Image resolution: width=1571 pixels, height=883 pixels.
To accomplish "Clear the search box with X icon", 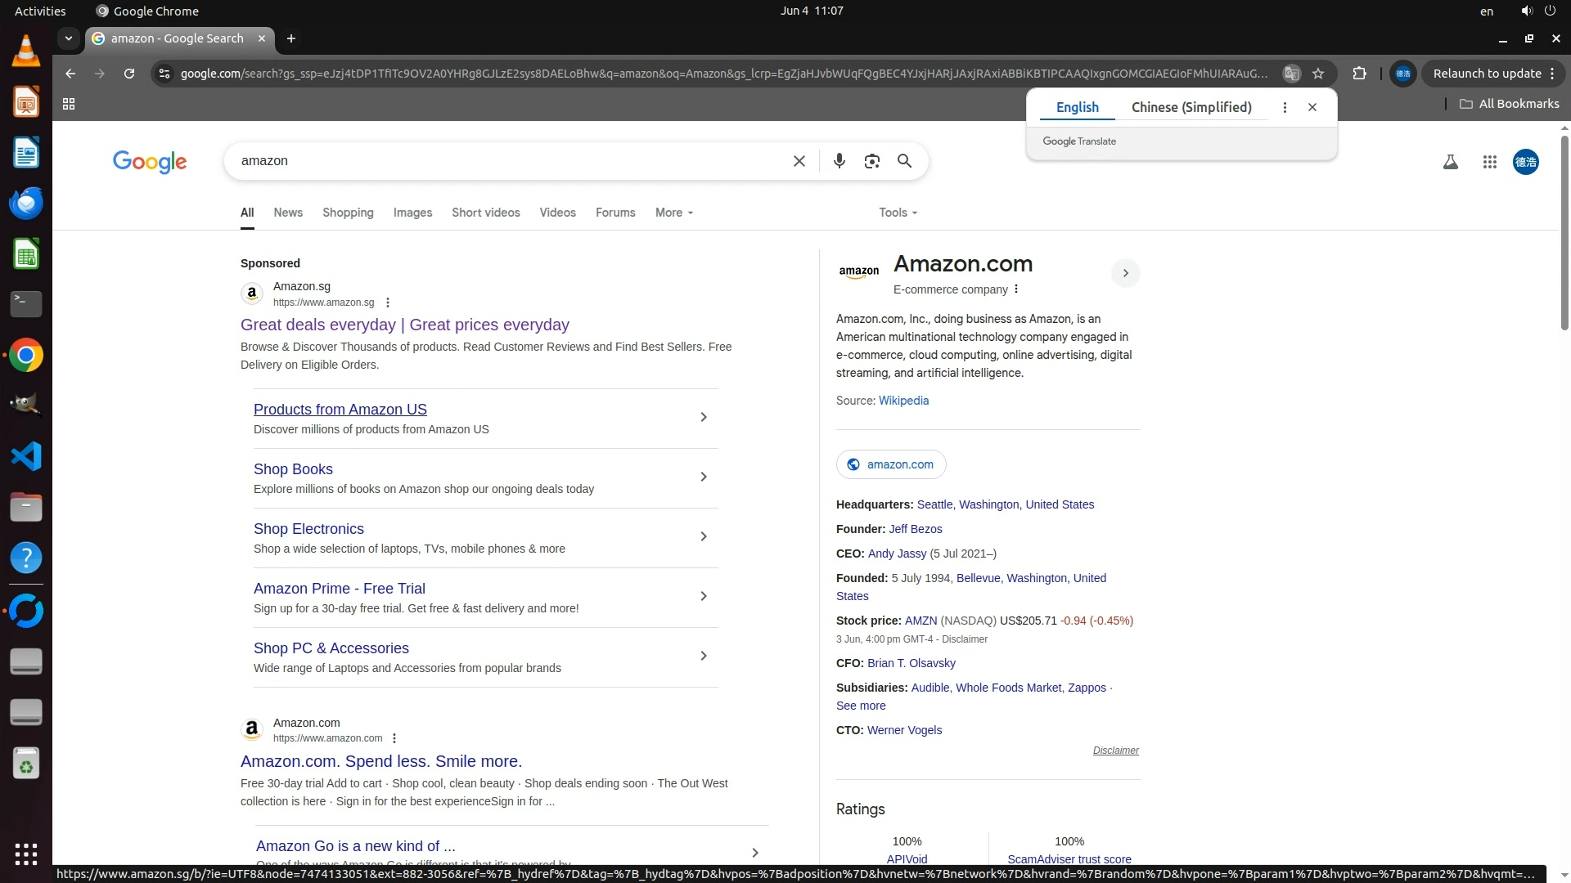I will click(799, 161).
